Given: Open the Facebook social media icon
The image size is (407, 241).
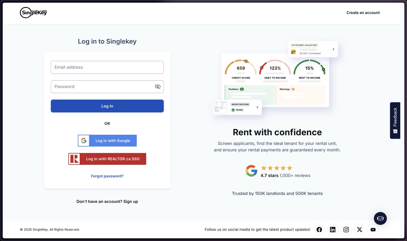Looking at the screenshot, I should (319, 230).
